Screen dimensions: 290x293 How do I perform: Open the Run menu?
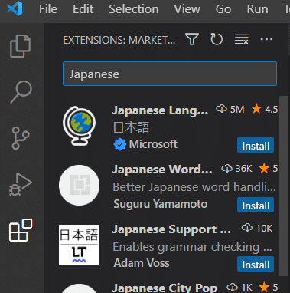257,9
